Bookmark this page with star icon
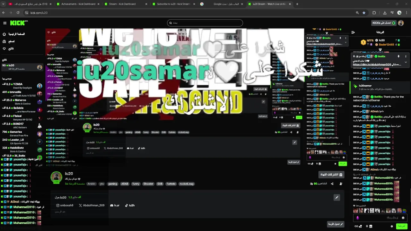Screen dimensions: 411x231 pyautogui.click(x=364, y=13)
